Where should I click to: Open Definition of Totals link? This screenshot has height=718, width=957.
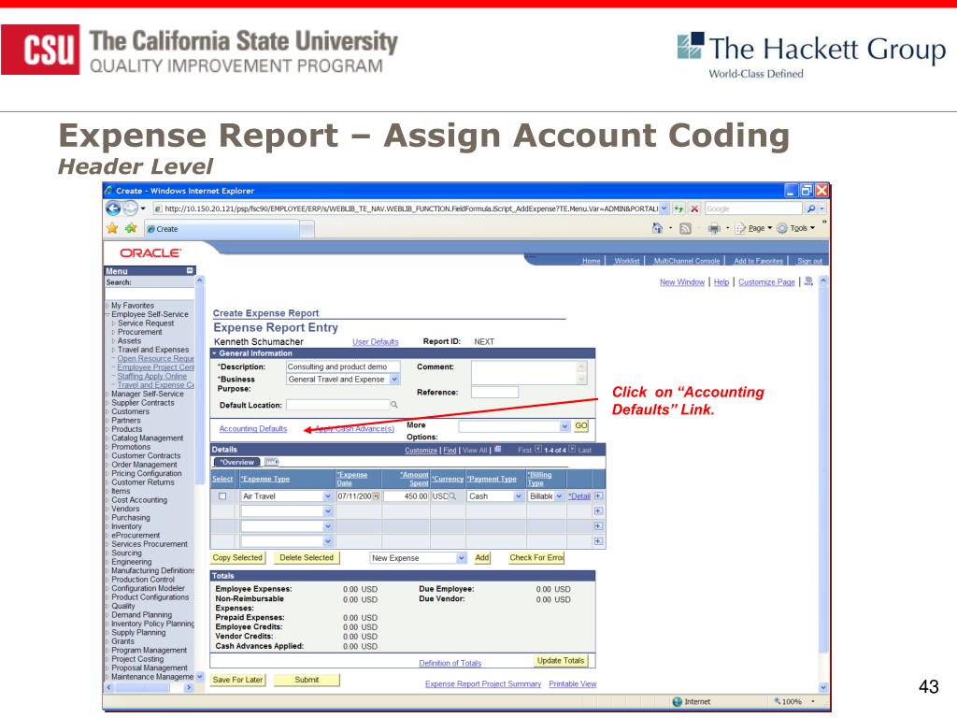pos(450,663)
